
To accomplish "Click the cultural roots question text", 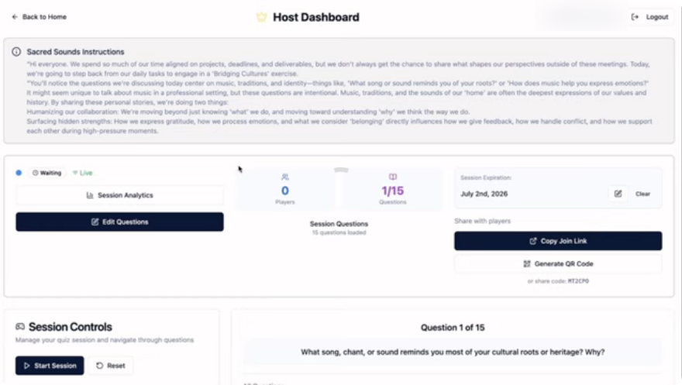I will tap(453, 352).
